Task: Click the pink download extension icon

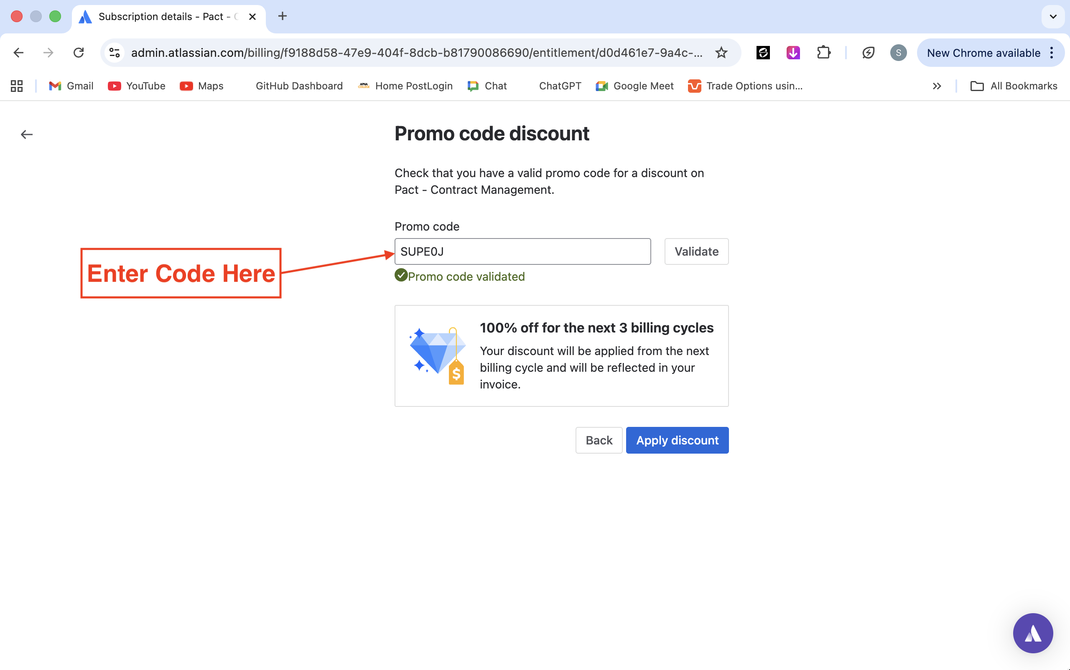Action: (x=793, y=53)
